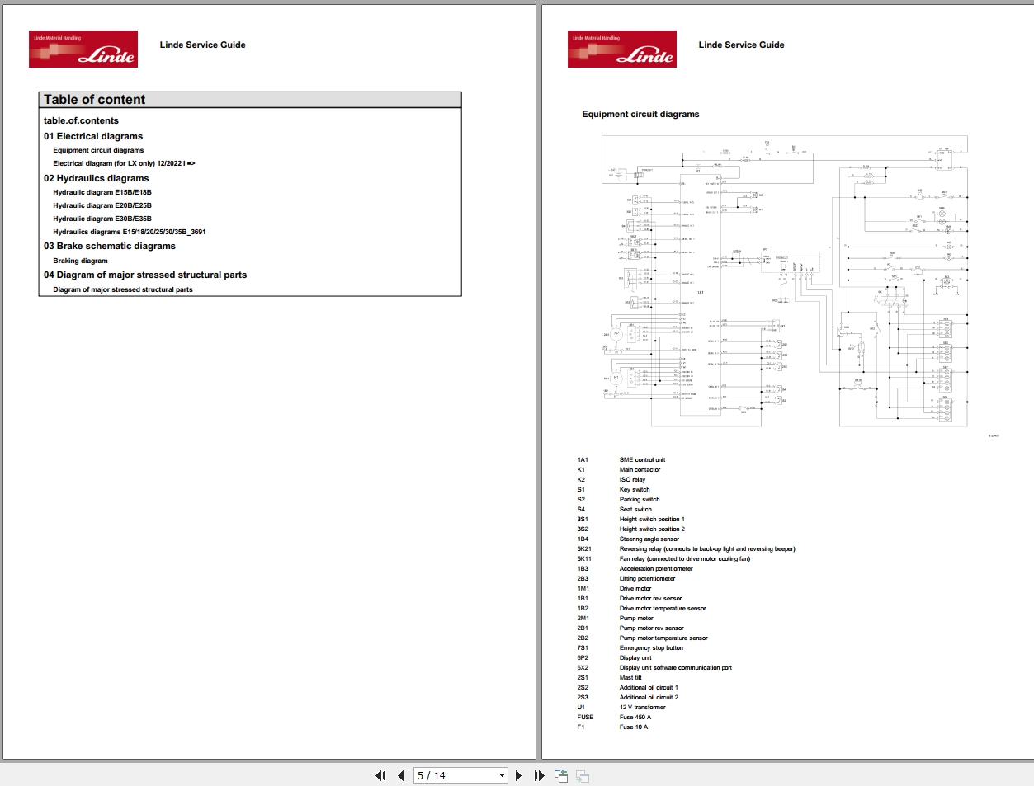Click the Linde logo on the right page
The width and height of the screenshot is (1034, 786).
pos(622,49)
